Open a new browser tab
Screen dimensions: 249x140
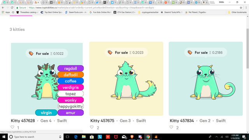(212, 3)
